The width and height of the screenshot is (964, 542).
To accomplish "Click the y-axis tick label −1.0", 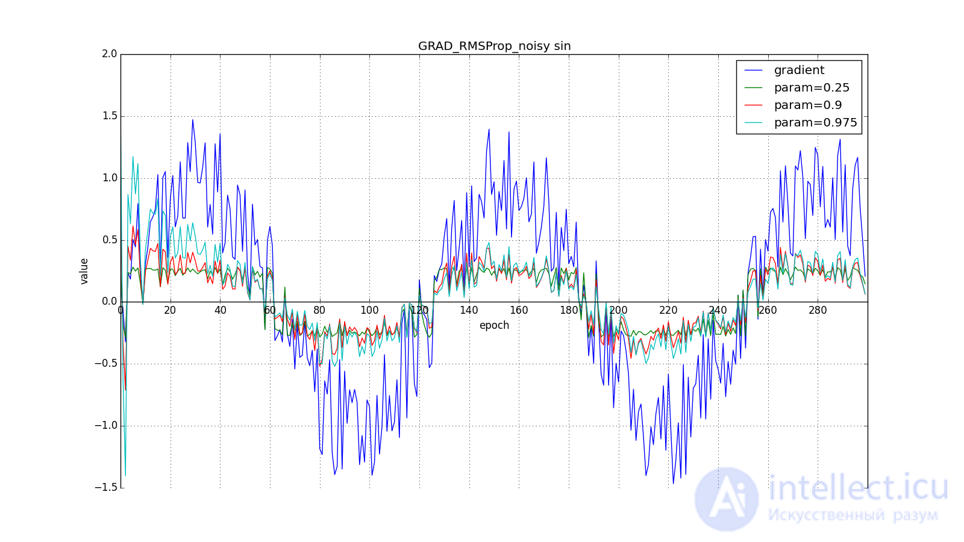I will tap(105, 425).
